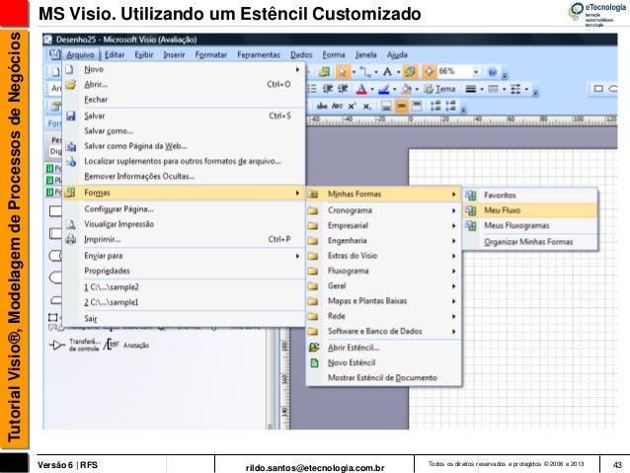Click the small caps Abc icon

pos(337,106)
